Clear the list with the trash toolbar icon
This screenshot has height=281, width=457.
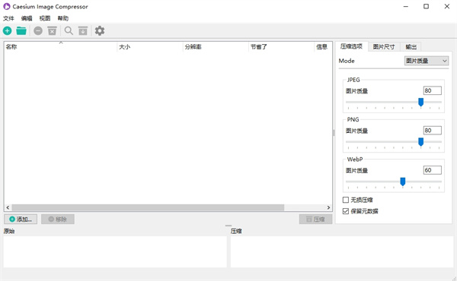(52, 30)
